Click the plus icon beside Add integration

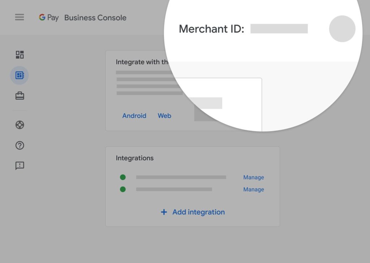point(164,212)
